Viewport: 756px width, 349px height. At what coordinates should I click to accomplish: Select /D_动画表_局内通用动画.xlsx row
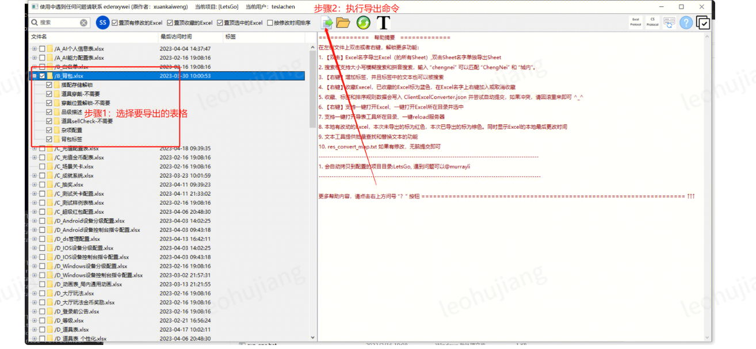167,284
